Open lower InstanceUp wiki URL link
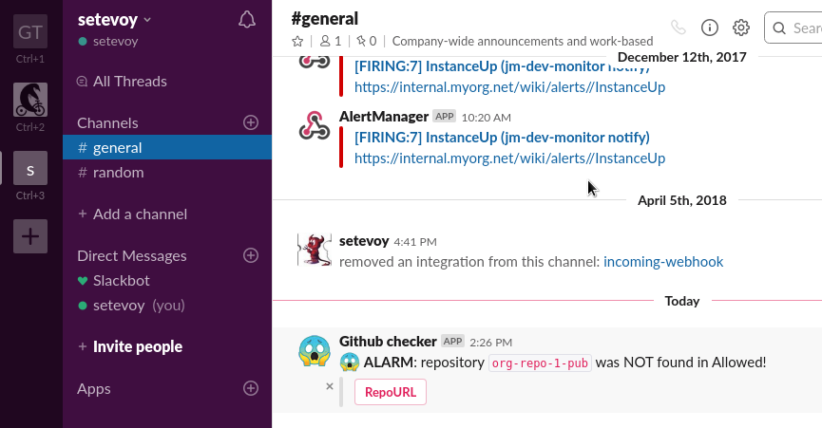The image size is (822, 428). click(x=509, y=158)
